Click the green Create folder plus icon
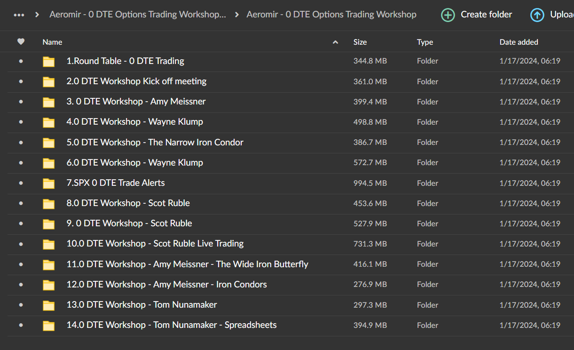The image size is (574, 350). click(x=448, y=15)
